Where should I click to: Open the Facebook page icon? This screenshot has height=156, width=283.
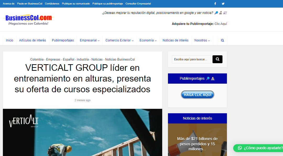[x=215, y=4]
